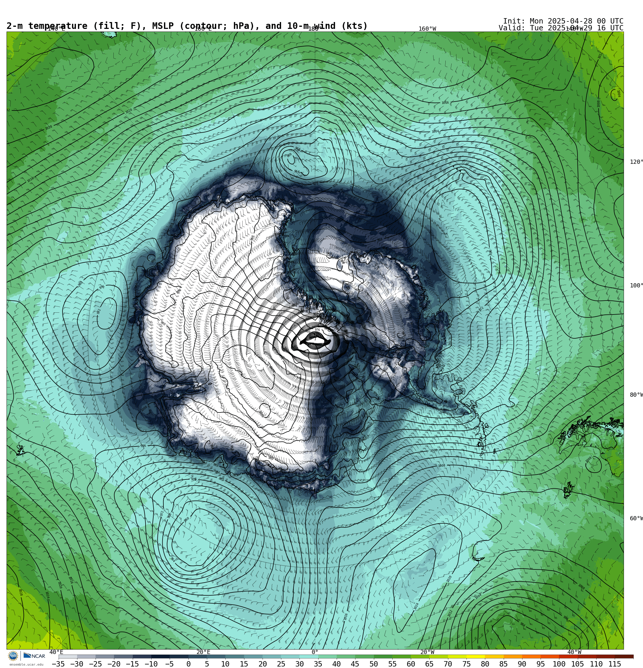Click the NSF logo
This screenshot has width=643, height=668.
[13, 656]
